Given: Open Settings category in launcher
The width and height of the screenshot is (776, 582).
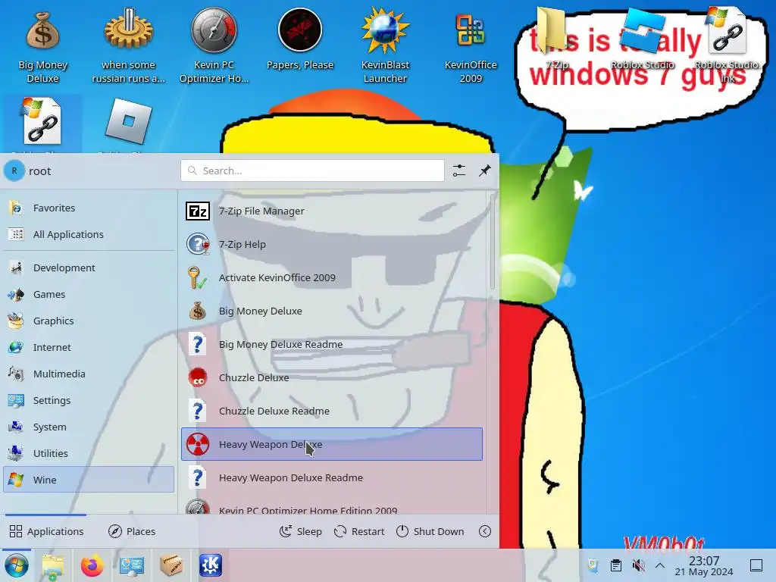Looking at the screenshot, I should [x=89, y=400].
